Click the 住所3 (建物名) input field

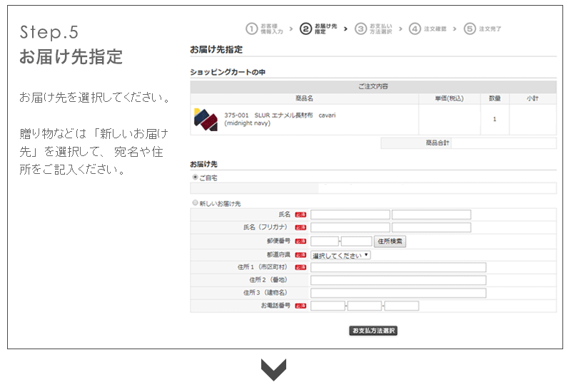pos(398,293)
